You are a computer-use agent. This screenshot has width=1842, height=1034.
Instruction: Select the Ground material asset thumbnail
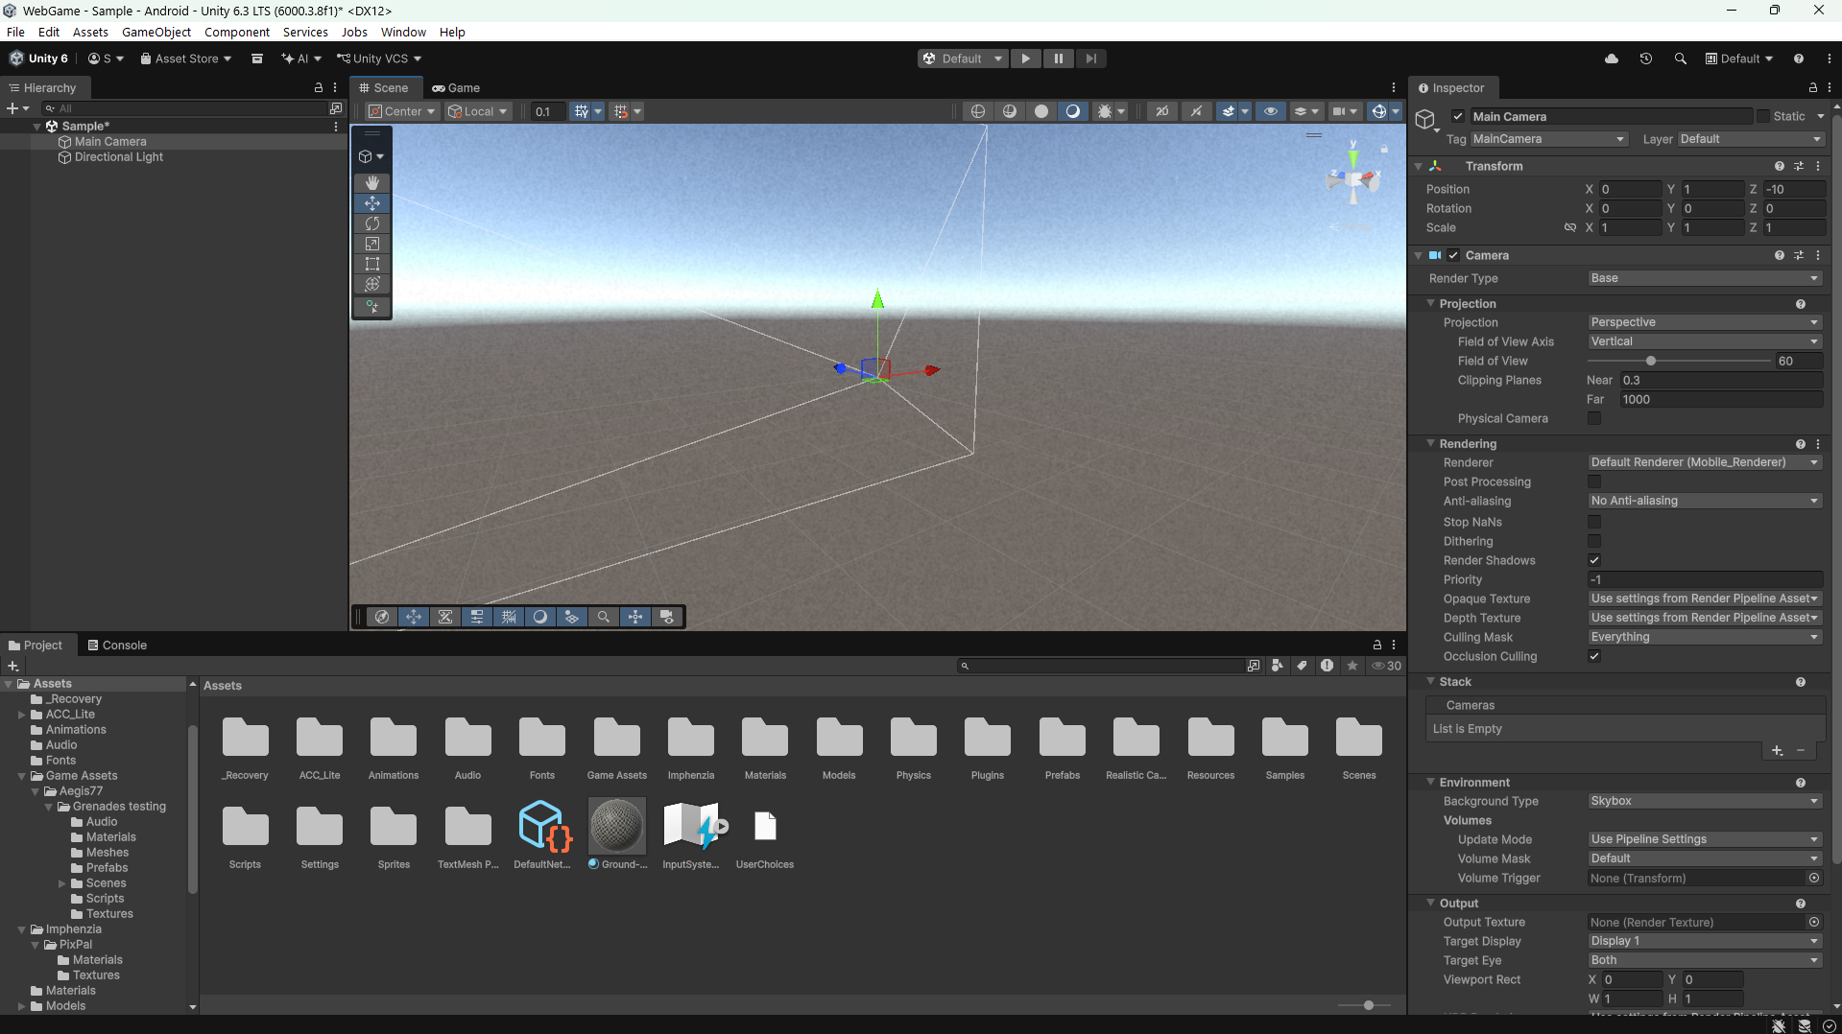(x=617, y=826)
